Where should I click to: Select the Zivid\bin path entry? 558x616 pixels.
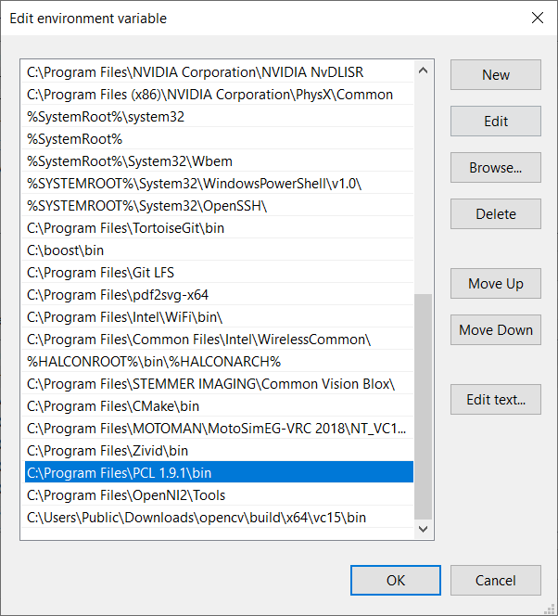pos(219,451)
